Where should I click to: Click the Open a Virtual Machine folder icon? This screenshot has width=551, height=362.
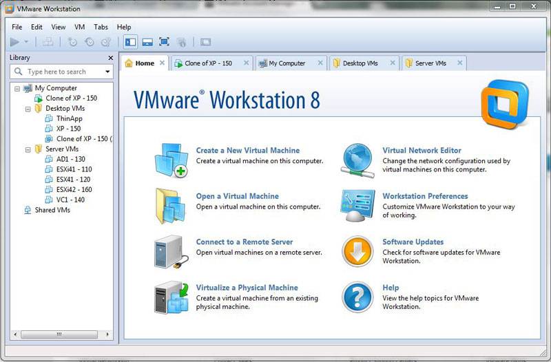[x=170, y=206]
